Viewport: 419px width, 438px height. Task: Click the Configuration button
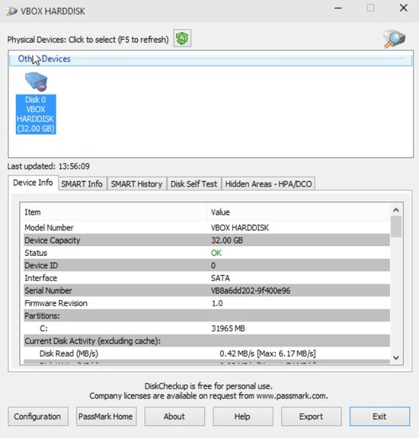38,417
